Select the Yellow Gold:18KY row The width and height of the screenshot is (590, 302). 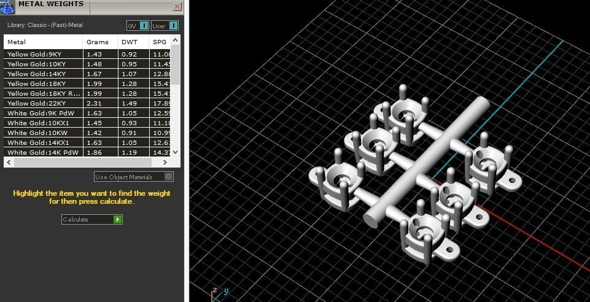87,83
